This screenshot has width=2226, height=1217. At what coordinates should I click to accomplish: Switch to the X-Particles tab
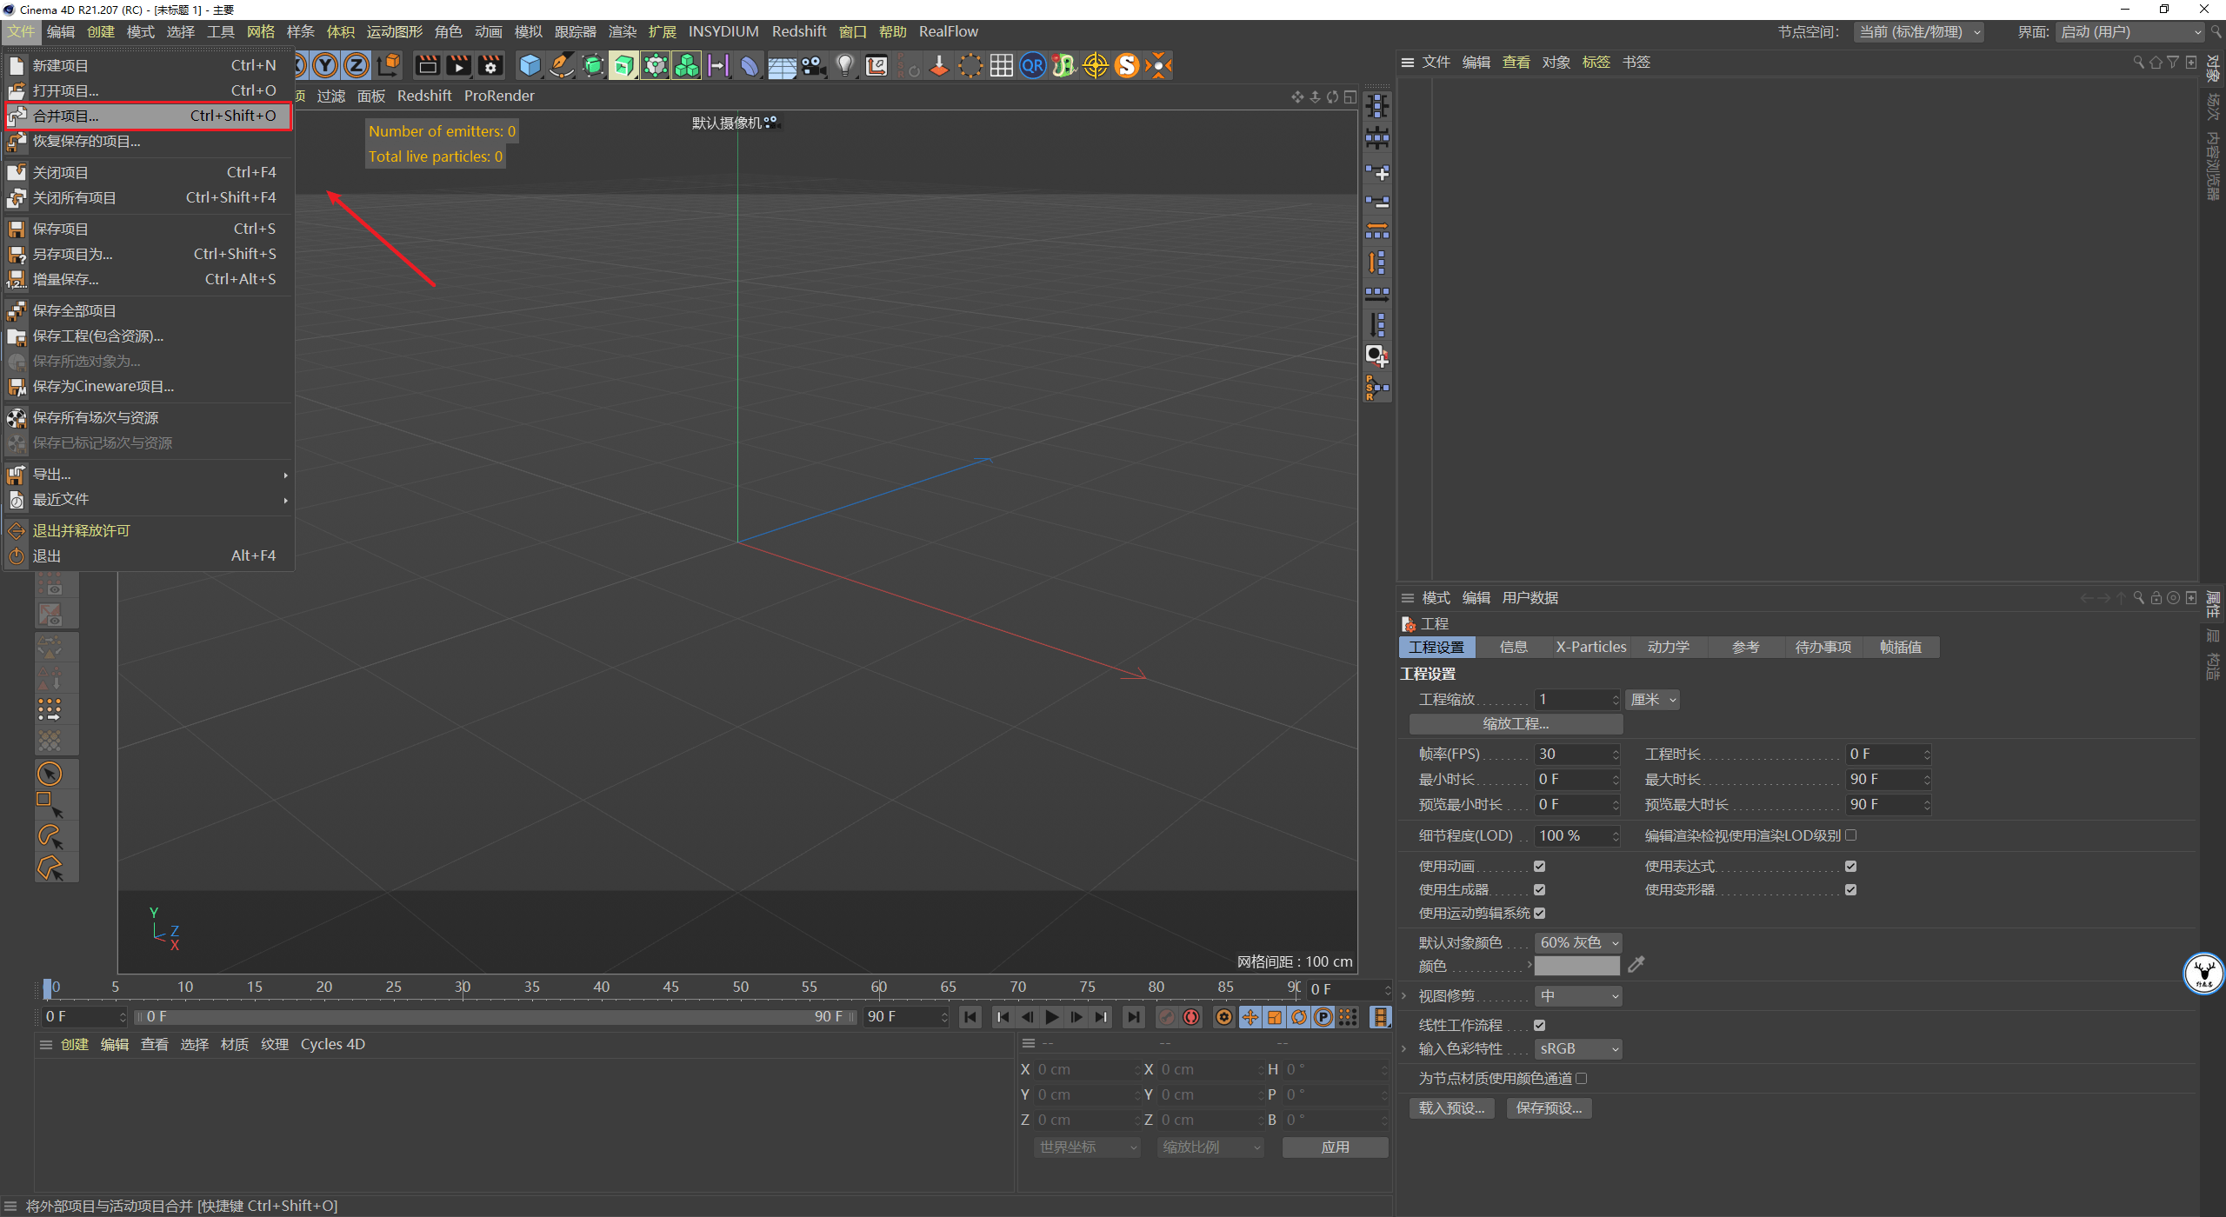coord(1590,647)
